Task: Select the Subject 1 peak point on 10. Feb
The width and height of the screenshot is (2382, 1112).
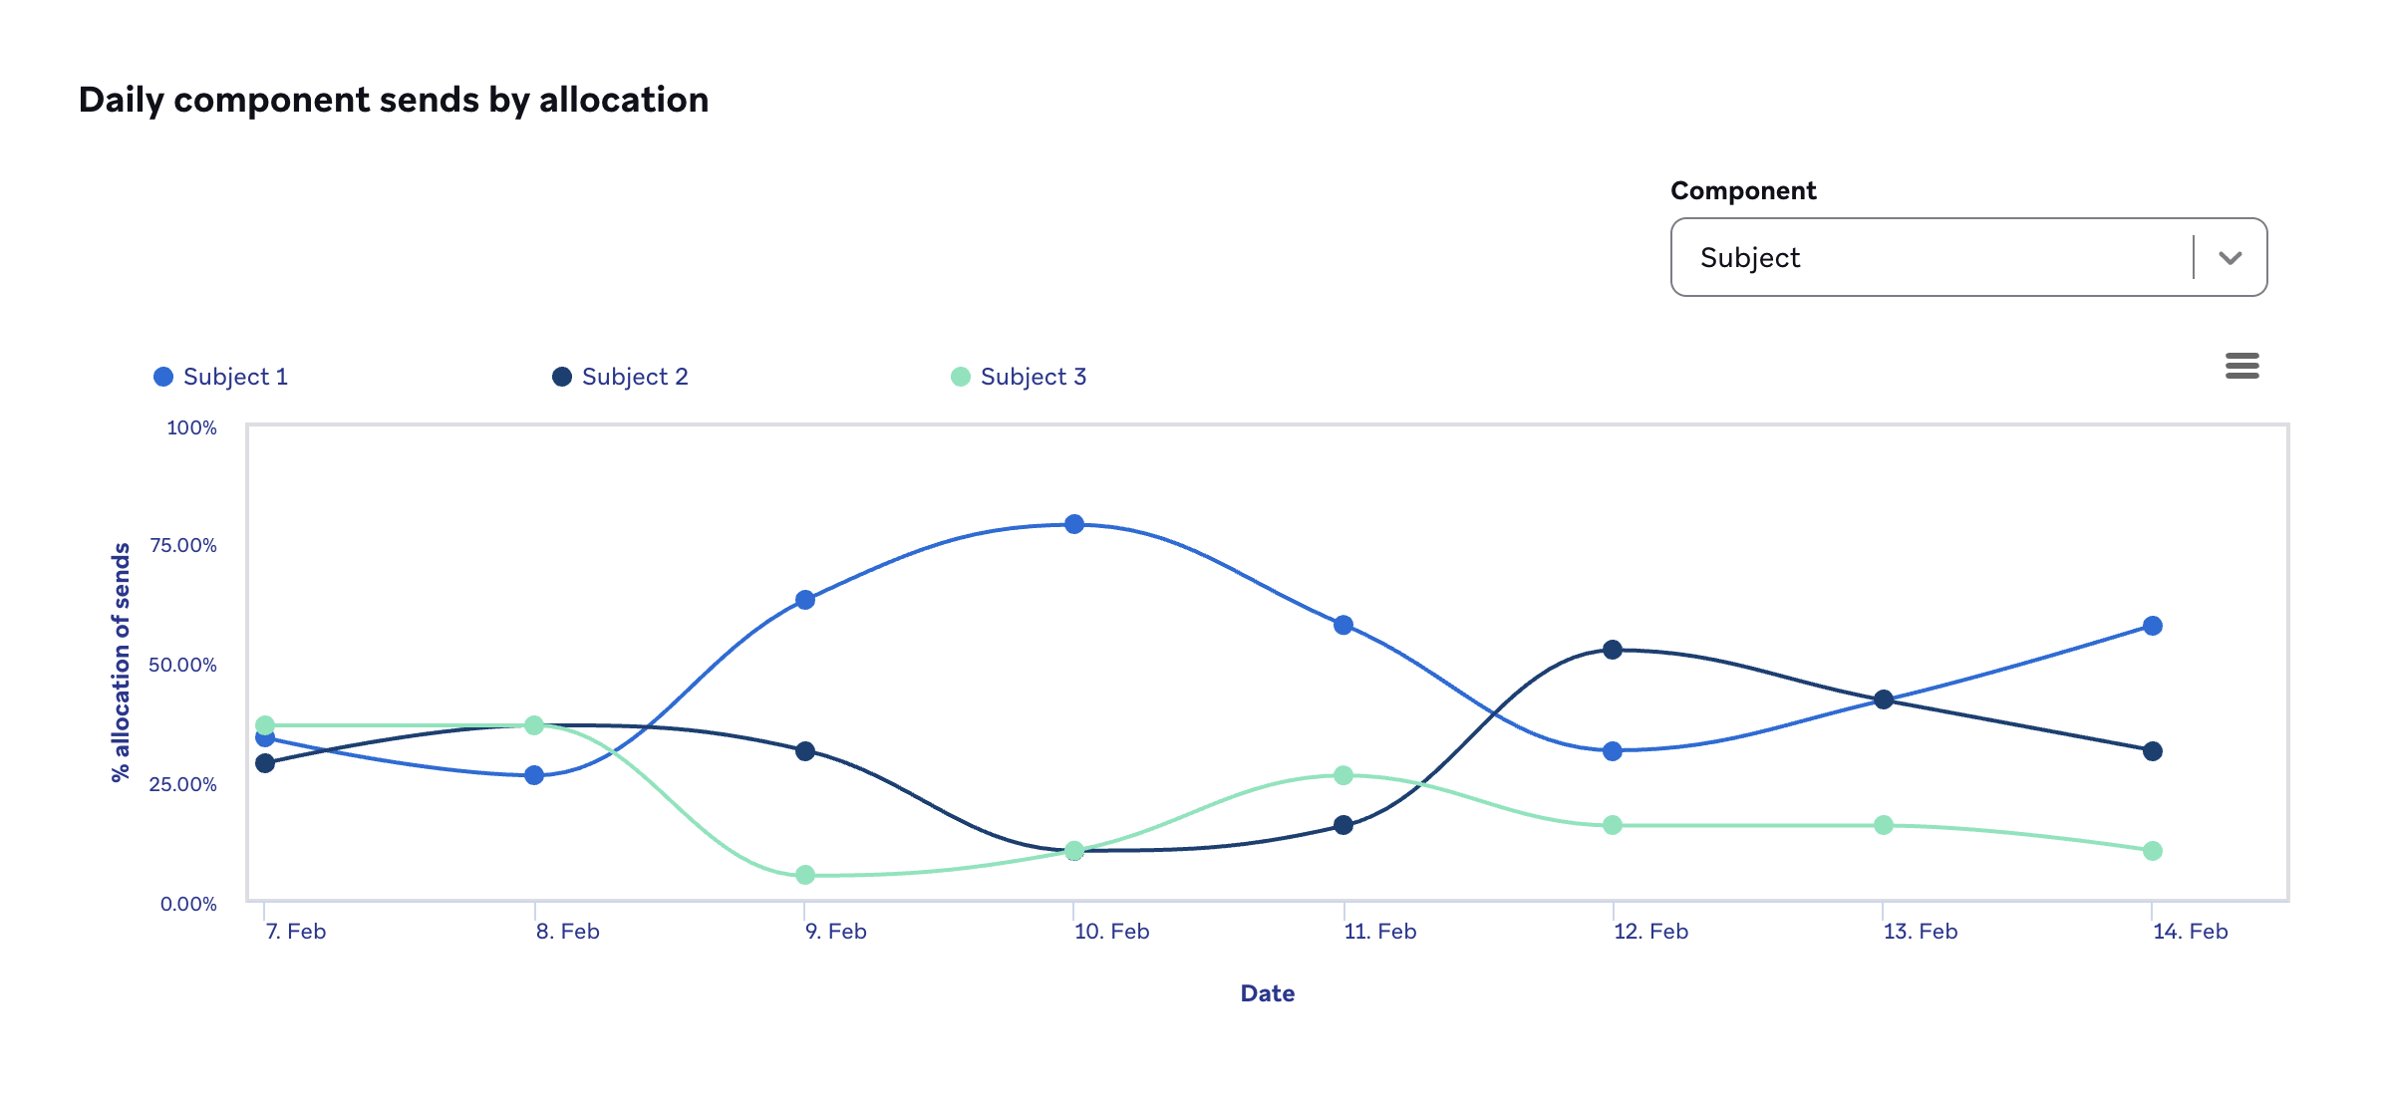Action: point(1073,522)
